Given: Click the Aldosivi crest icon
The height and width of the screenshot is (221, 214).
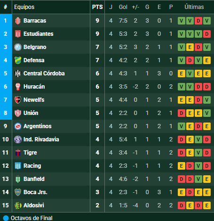Looking at the screenshot, I should point(18,205).
